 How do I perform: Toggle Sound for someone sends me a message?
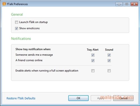point(109,55)
